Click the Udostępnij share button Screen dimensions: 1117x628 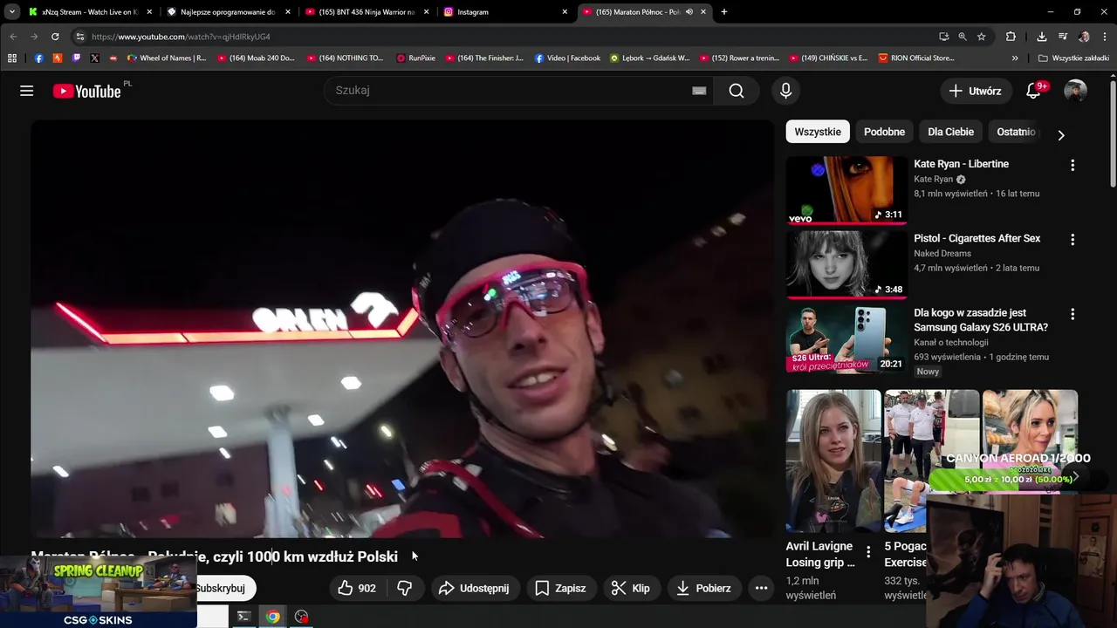[474, 588]
